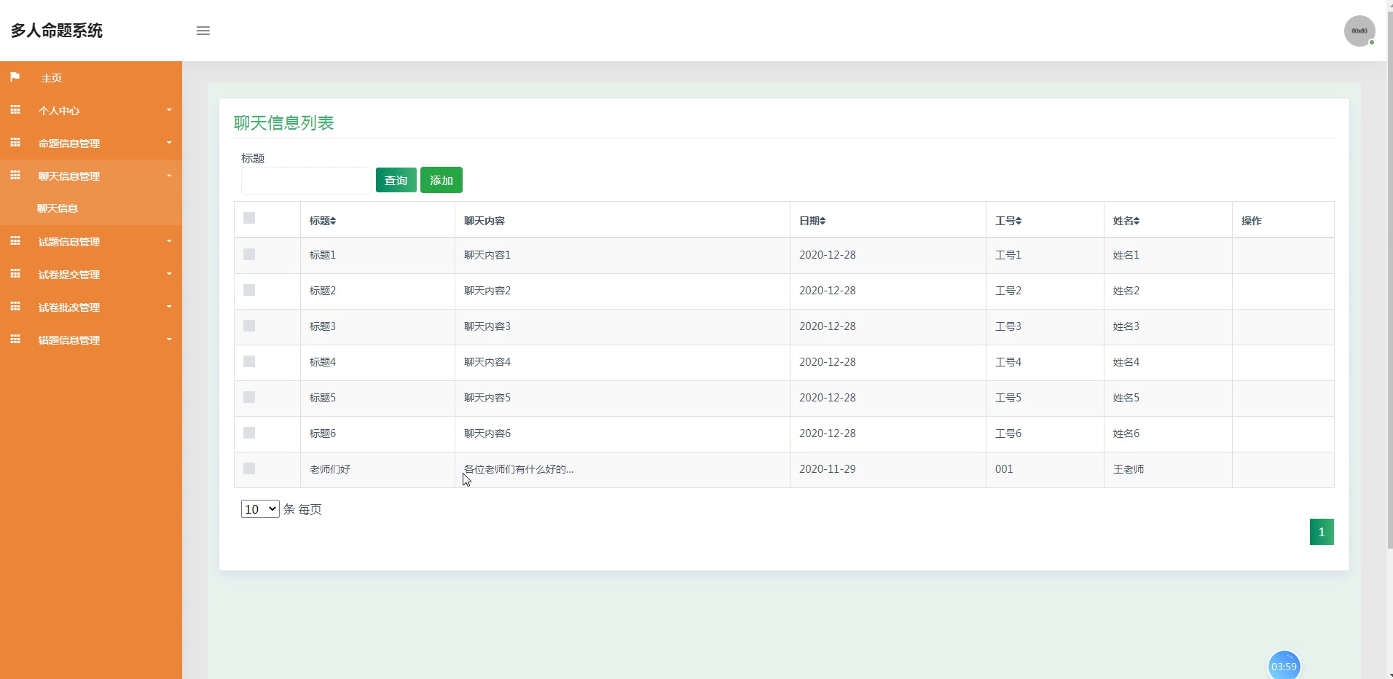Click the grid icon beside 错题信息管理
The height and width of the screenshot is (679, 1393).
15,339
